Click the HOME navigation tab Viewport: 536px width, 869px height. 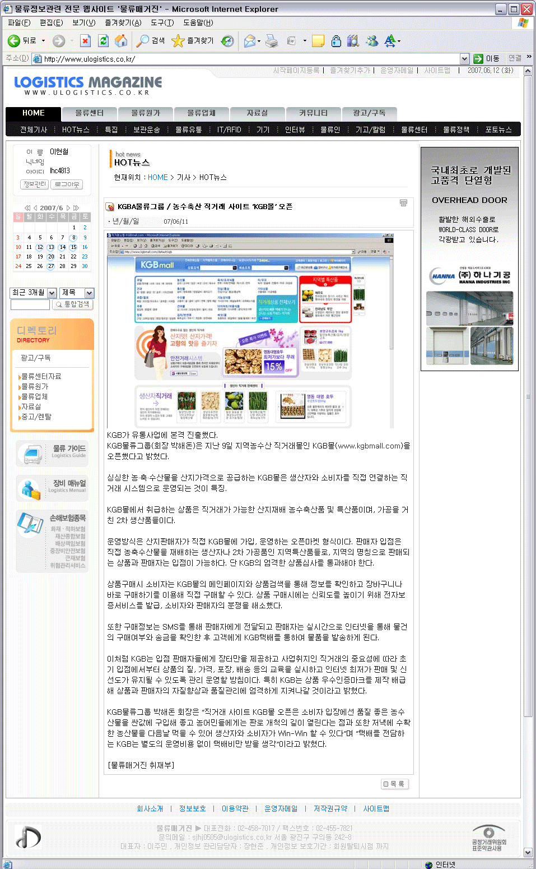click(x=34, y=113)
